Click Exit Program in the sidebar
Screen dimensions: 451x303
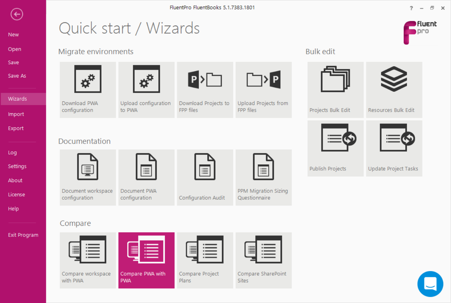23,235
